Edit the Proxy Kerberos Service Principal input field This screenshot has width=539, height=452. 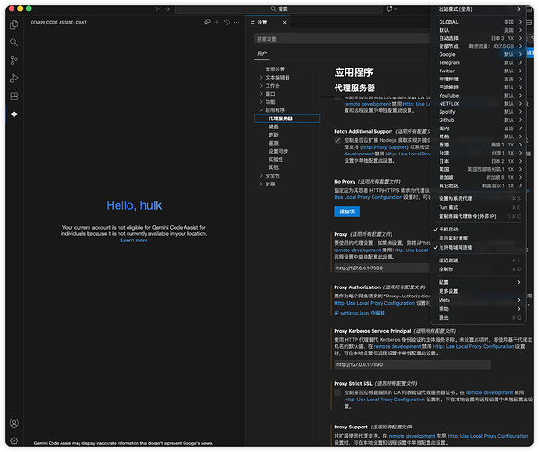click(x=412, y=364)
